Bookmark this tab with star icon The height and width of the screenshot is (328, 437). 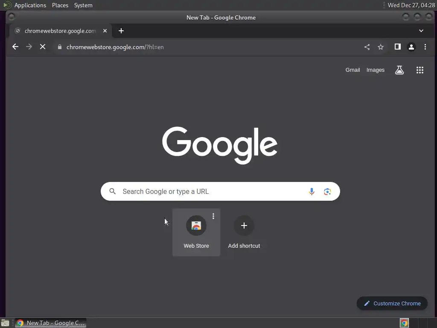click(x=381, y=47)
